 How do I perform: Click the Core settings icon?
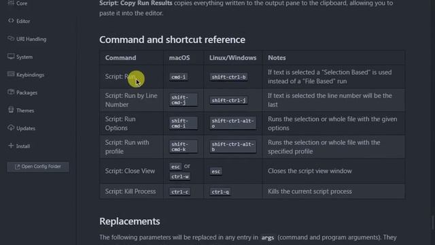[x=11, y=3]
